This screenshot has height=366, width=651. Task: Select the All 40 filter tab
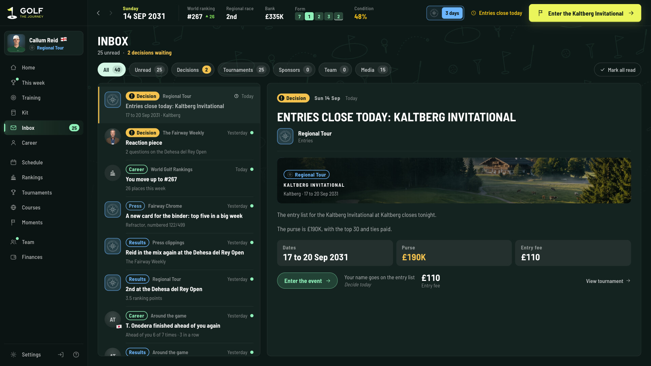click(x=112, y=70)
